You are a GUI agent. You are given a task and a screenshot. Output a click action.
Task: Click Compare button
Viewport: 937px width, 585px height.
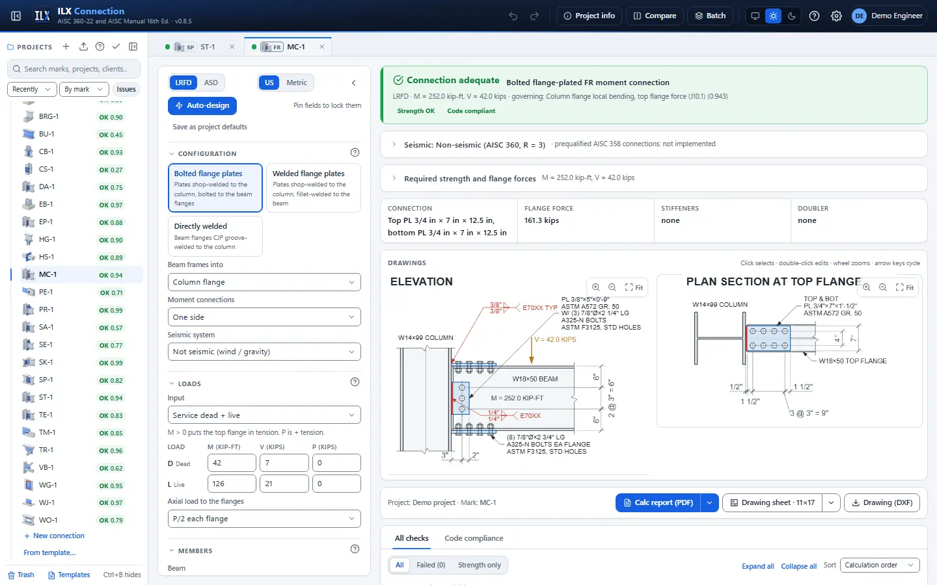click(655, 16)
